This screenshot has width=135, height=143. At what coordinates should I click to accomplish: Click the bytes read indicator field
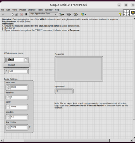[x=64, y=91]
